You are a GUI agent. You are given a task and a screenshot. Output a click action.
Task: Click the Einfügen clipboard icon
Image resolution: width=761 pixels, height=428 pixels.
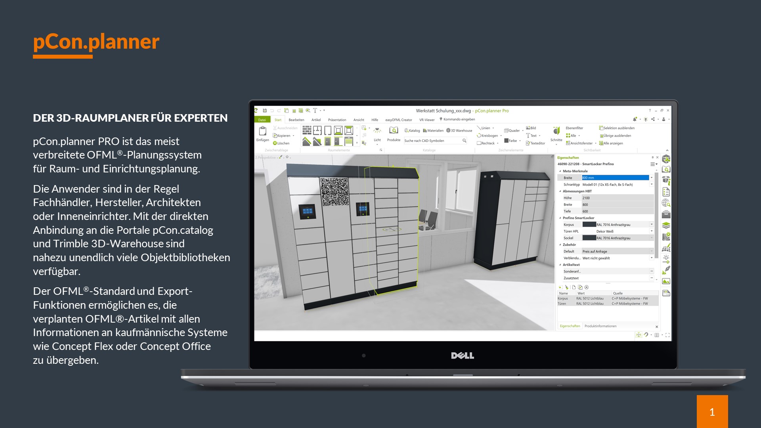262,131
